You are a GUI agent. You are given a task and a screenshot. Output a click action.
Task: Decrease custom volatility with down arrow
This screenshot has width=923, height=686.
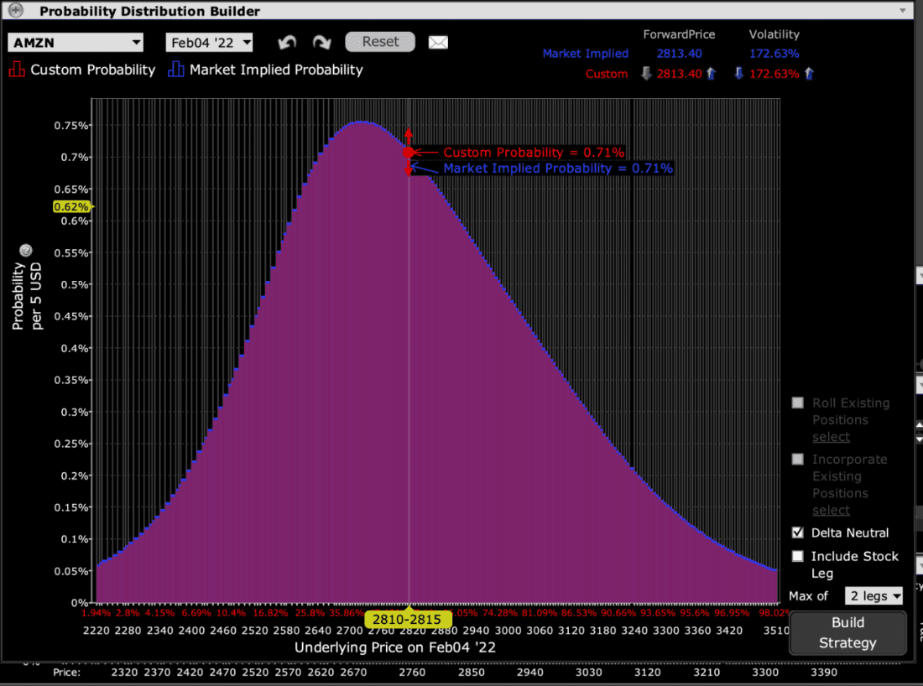[738, 74]
